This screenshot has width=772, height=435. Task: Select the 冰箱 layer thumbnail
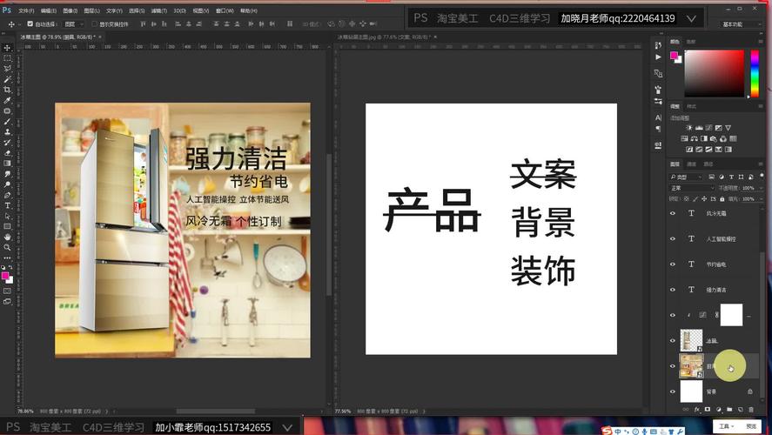tap(691, 340)
